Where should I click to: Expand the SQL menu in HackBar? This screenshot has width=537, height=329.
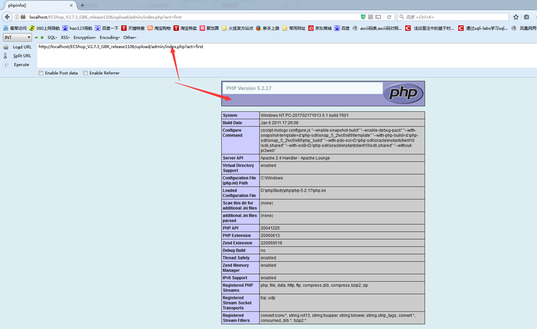[52, 37]
